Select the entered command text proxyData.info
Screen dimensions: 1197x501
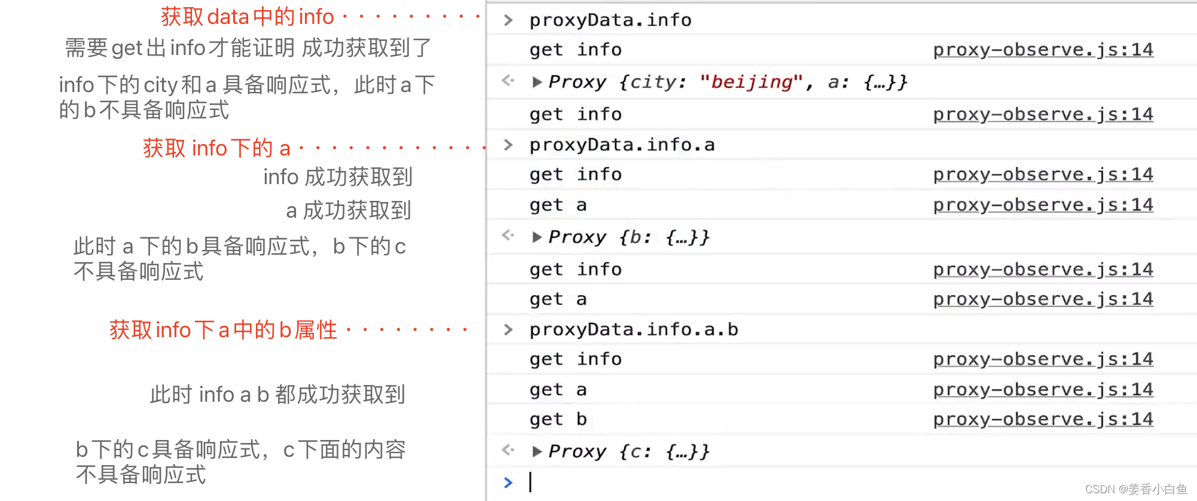tap(610, 20)
